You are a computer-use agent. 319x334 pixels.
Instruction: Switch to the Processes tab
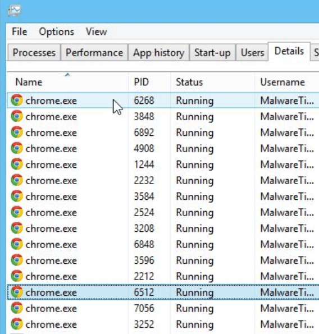tap(34, 53)
